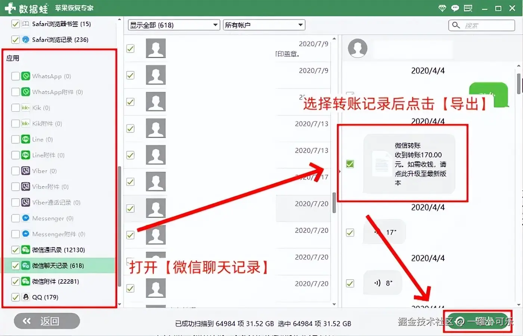Click the Messenger附件 (0) icon

click(x=25, y=234)
